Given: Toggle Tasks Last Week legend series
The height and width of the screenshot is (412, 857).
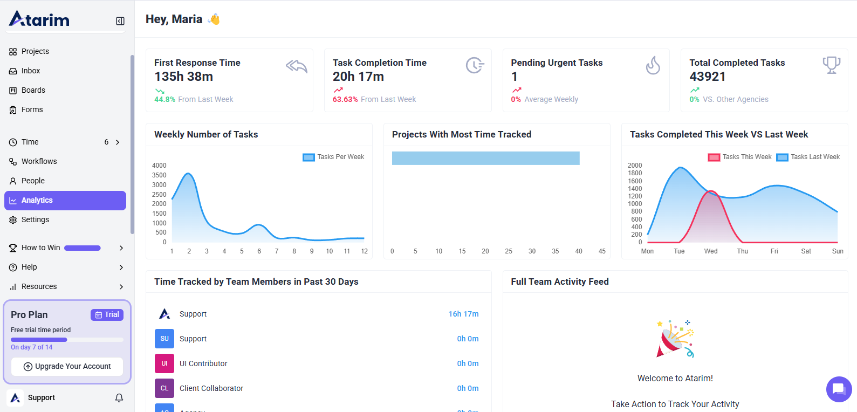Looking at the screenshot, I should click(808, 157).
